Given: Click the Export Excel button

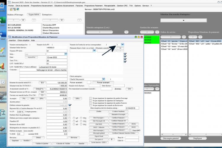Looking at the screenshot, I should click(x=99, y=136).
